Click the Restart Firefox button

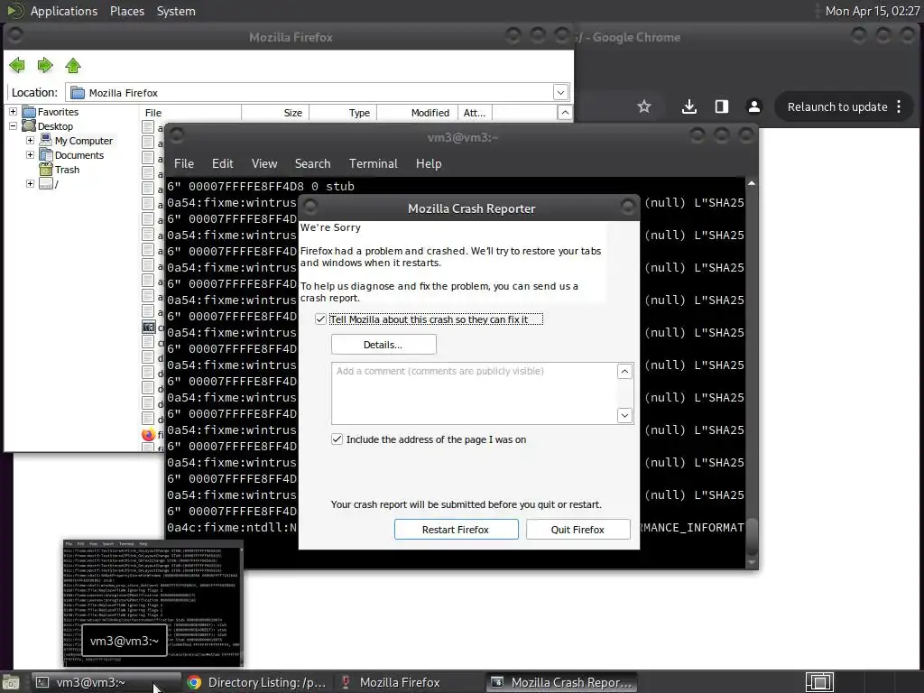point(456,529)
